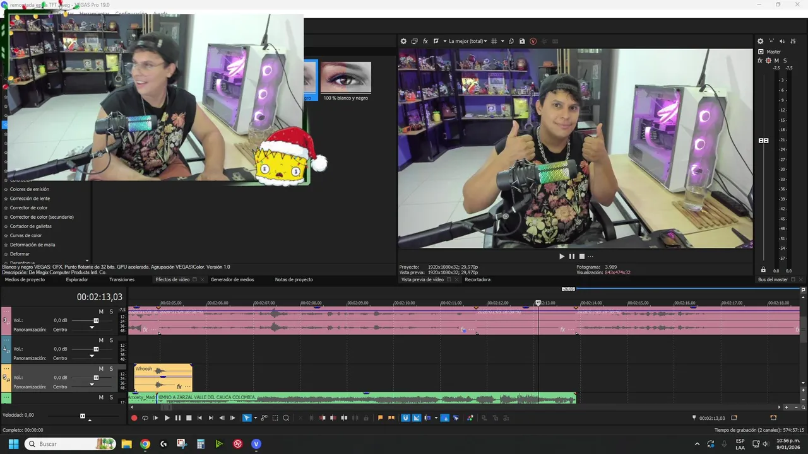Screen dimensions: 808x454
Task: Select the Normal edit tool arrow
Action: (246, 418)
